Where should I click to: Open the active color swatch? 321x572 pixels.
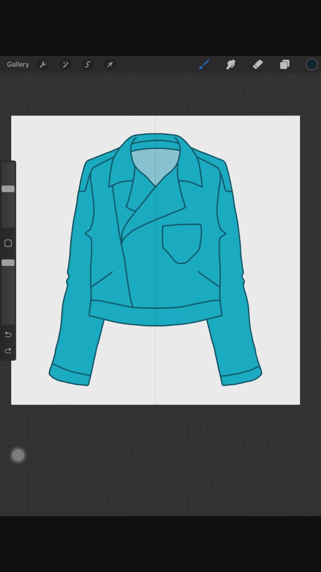(x=311, y=64)
